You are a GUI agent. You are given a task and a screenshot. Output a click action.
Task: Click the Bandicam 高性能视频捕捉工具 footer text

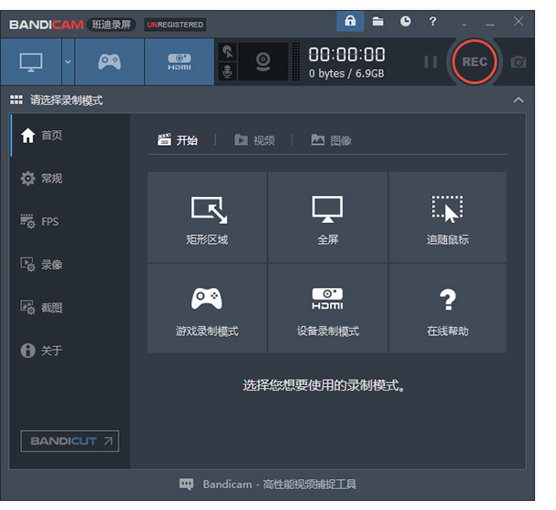click(280, 484)
